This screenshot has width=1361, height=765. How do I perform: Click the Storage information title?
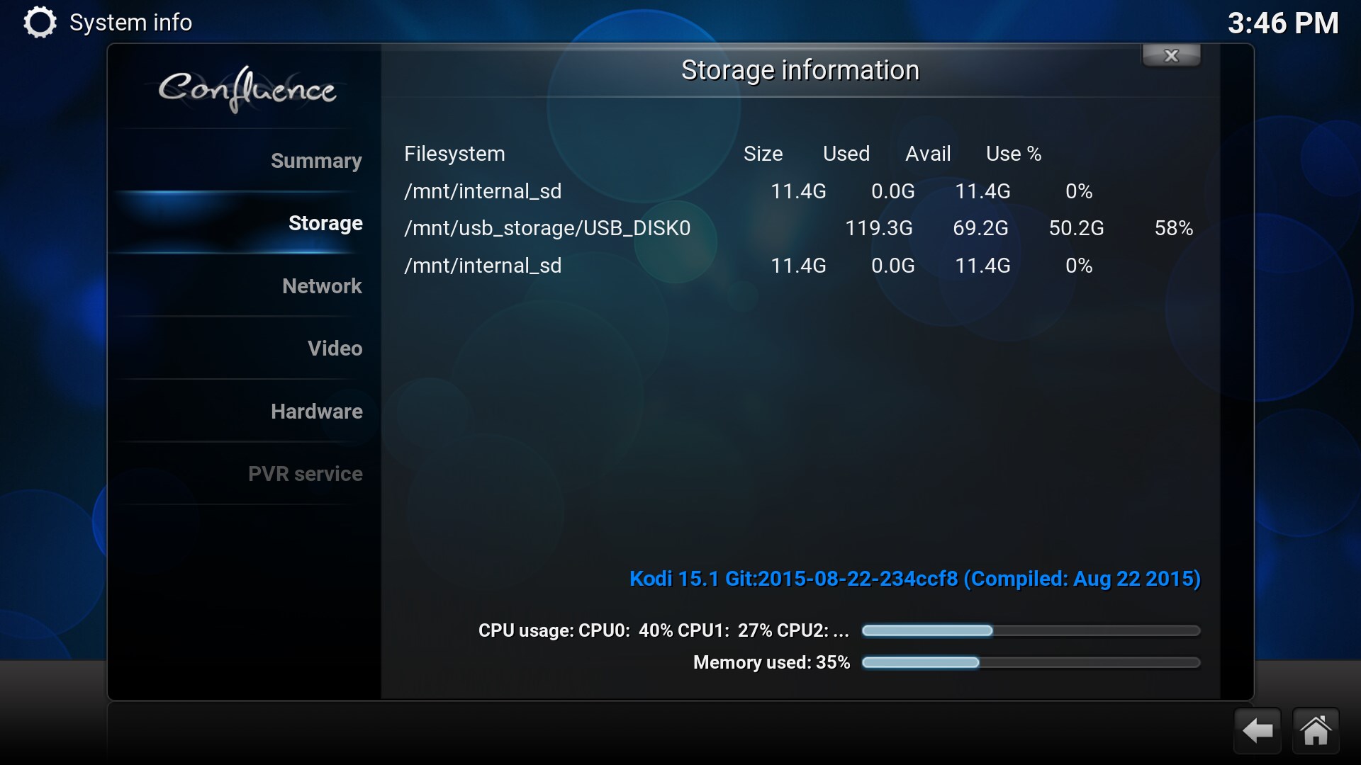[x=800, y=70]
